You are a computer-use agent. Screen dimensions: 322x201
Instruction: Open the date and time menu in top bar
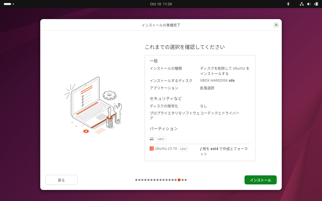161,4
